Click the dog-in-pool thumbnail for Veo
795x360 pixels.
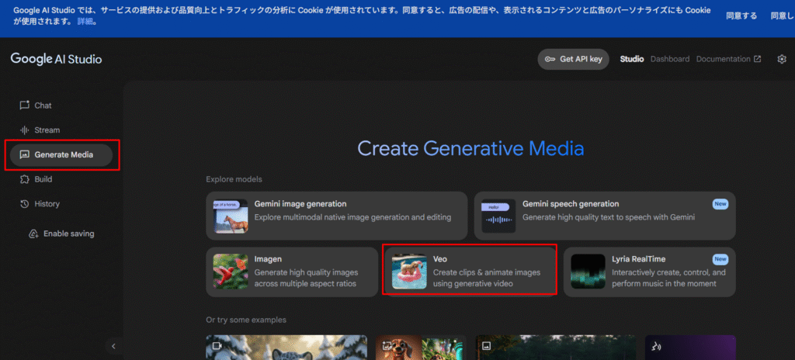409,272
